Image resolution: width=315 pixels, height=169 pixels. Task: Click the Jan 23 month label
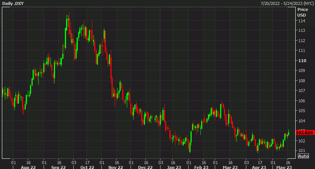[174, 167]
